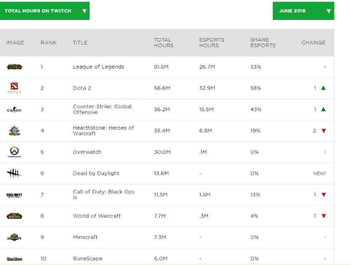Select the Counter-Strike: Global Offensive title
The width and height of the screenshot is (351, 265).
pyautogui.click(x=102, y=109)
